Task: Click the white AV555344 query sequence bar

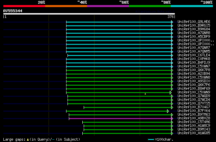Action: (89, 14)
